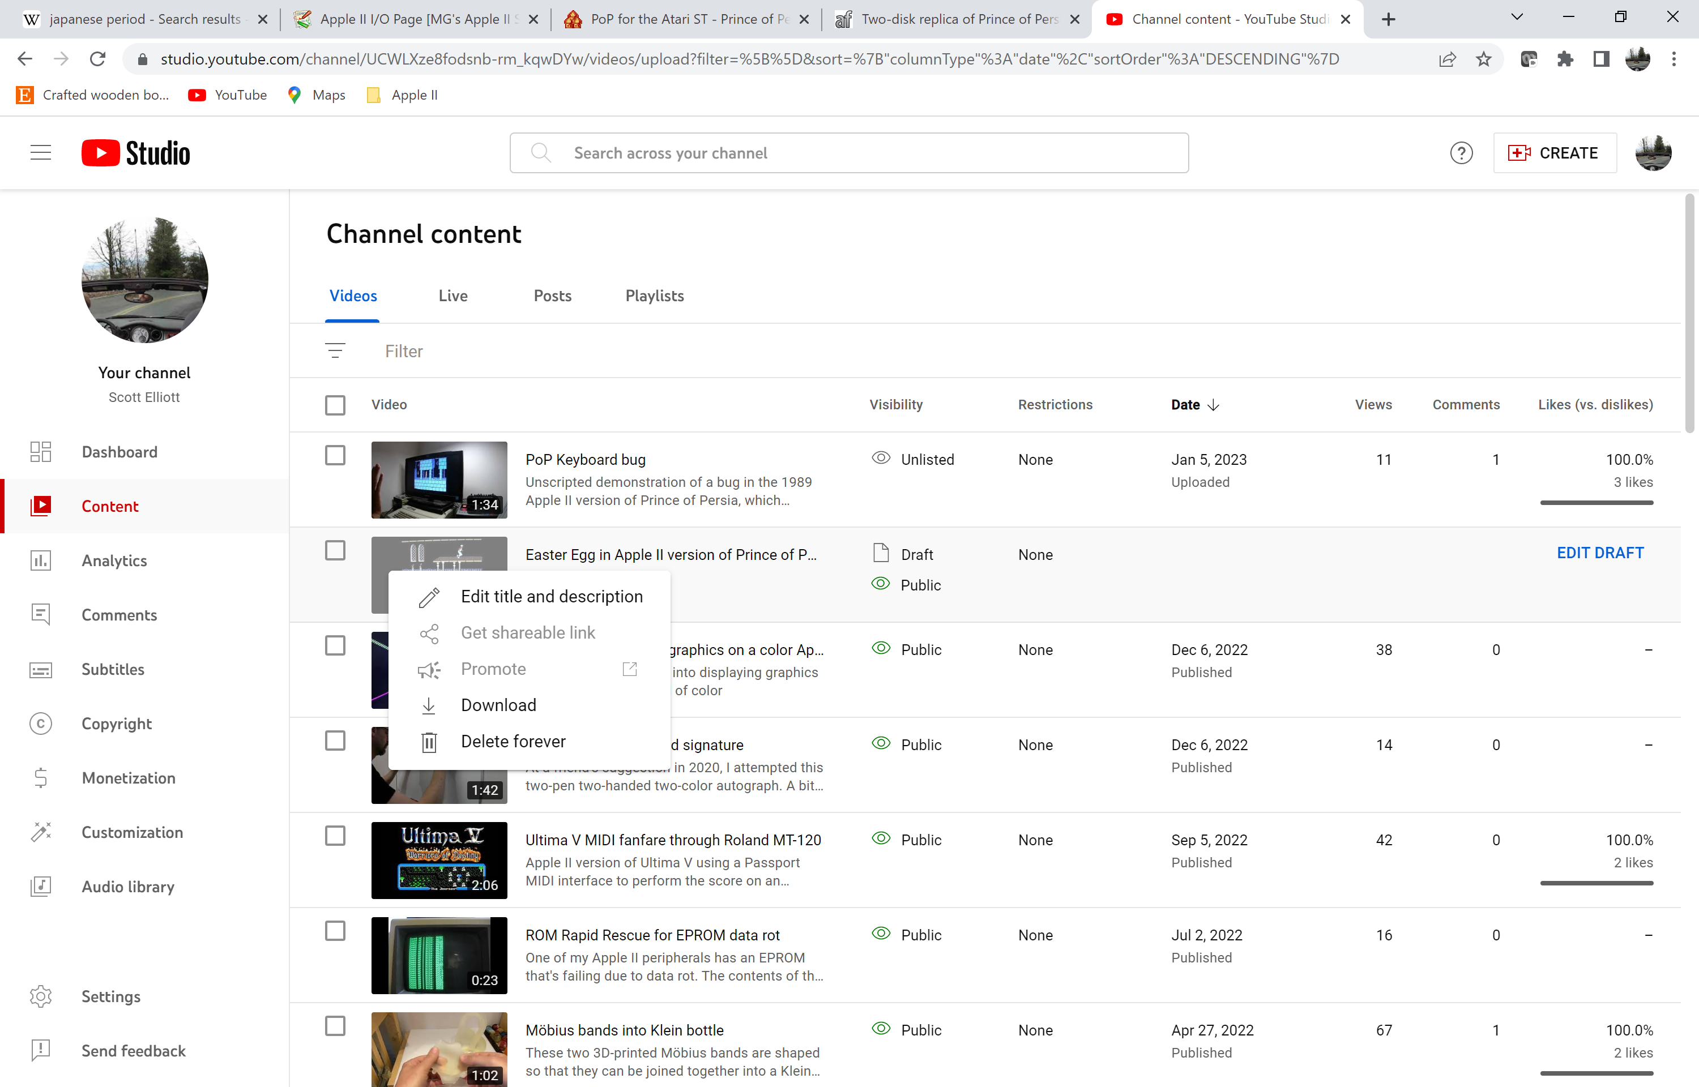The height and width of the screenshot is (1087, 1699).
Task: Click the Draft document icon for Easter Egg video
Action: point(881,553)
